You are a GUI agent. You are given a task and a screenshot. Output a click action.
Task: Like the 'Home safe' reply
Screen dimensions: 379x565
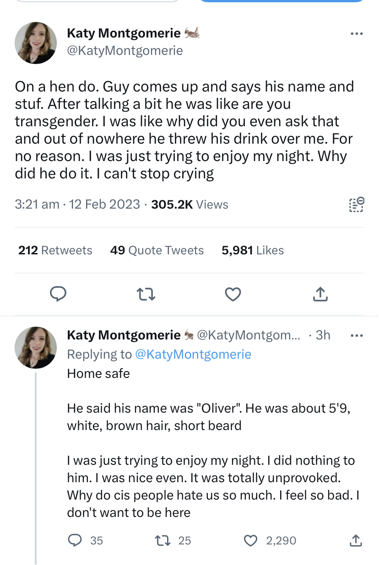point(250,540)
